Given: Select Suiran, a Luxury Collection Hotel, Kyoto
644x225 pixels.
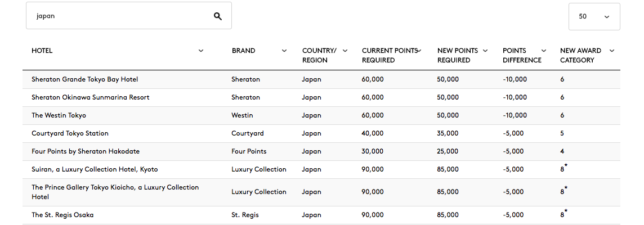Looking at the screenshot, I should point(95,169).
